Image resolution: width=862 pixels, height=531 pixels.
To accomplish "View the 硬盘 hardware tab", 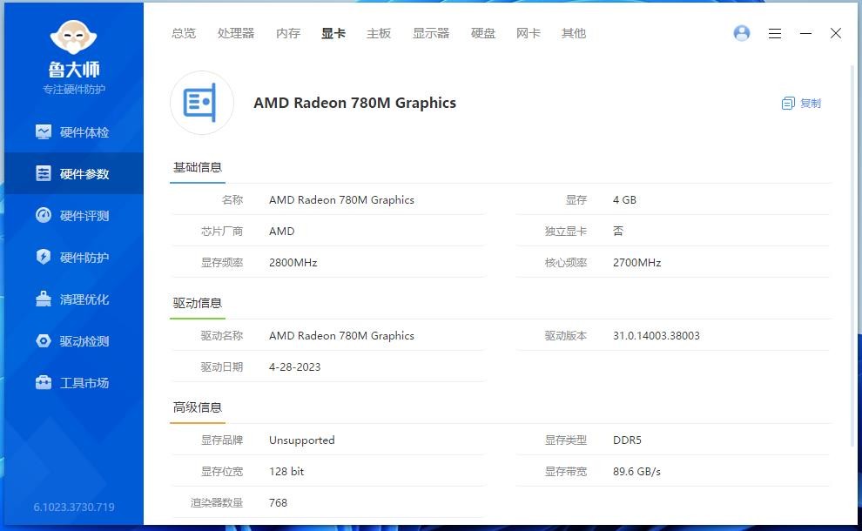I will tap(483, 33).
